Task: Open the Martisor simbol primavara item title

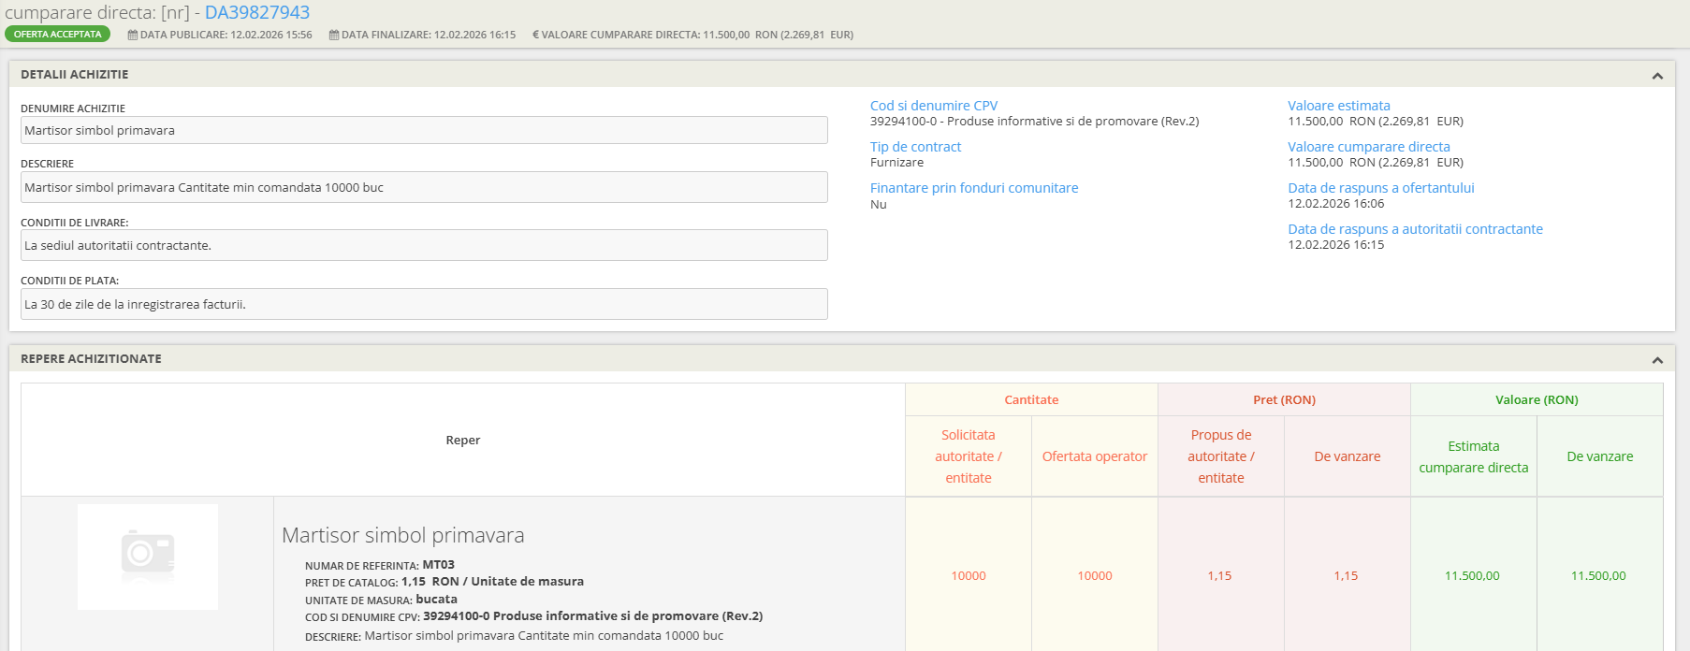Action: coord(402,535)
